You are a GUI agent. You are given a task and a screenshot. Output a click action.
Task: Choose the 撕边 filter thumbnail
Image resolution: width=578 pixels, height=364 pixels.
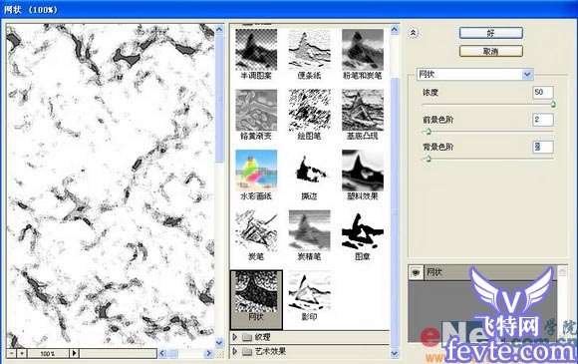pyautogui.click(x=309, y=171)
